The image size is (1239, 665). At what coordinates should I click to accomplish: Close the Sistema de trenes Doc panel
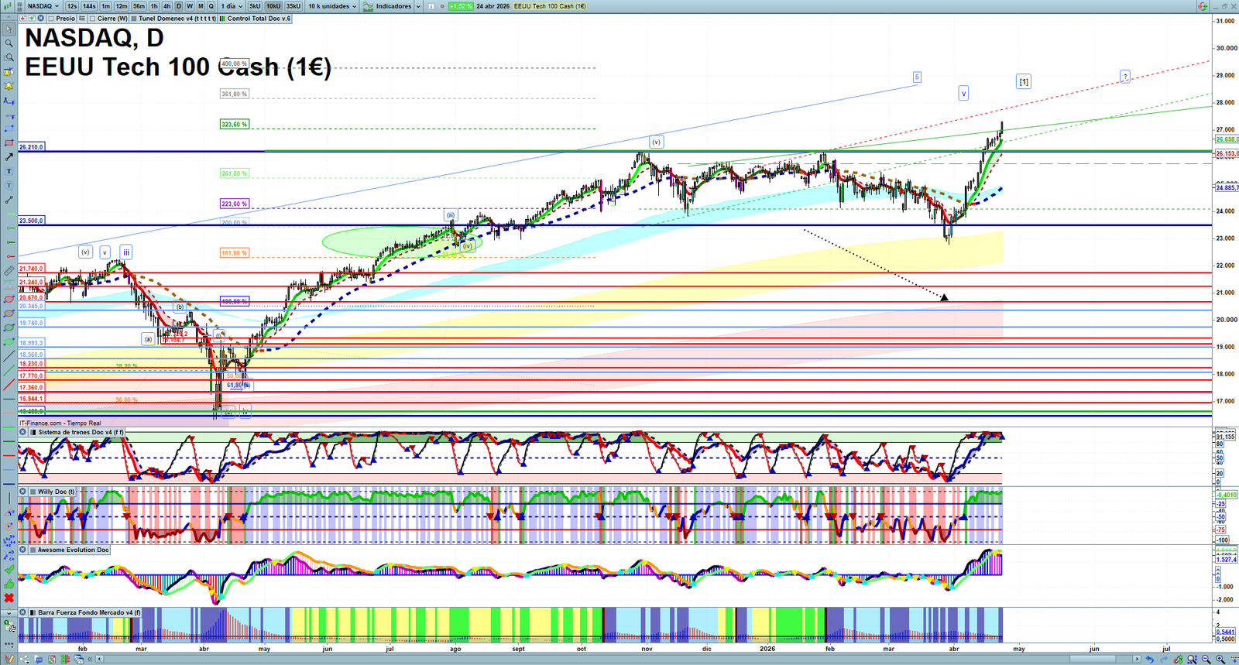point(23,433)
